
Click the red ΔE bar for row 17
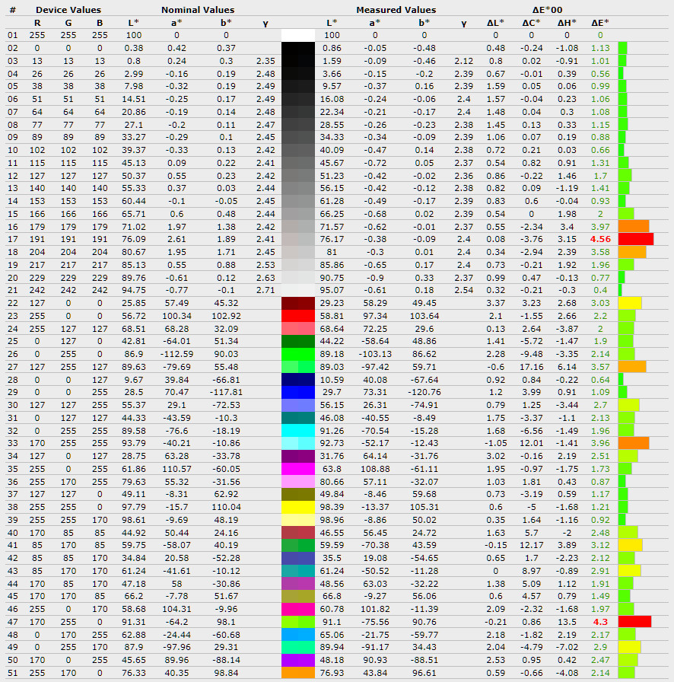coord(635,238)
